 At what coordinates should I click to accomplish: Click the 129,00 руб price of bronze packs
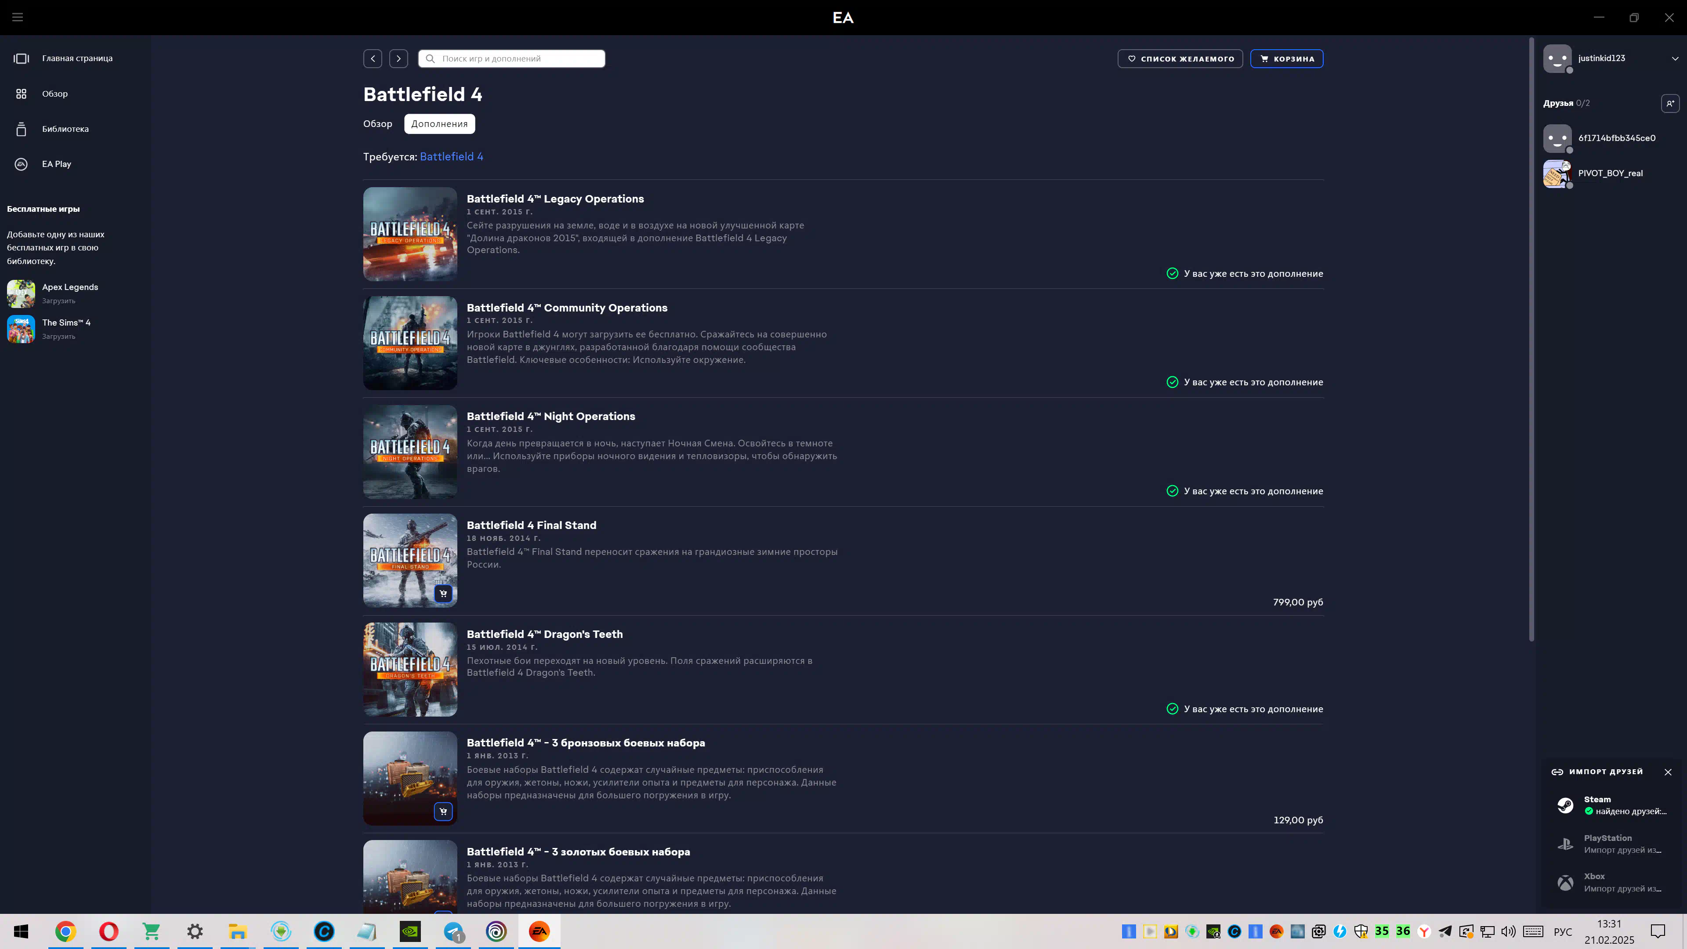click(x=1298, y=820)
